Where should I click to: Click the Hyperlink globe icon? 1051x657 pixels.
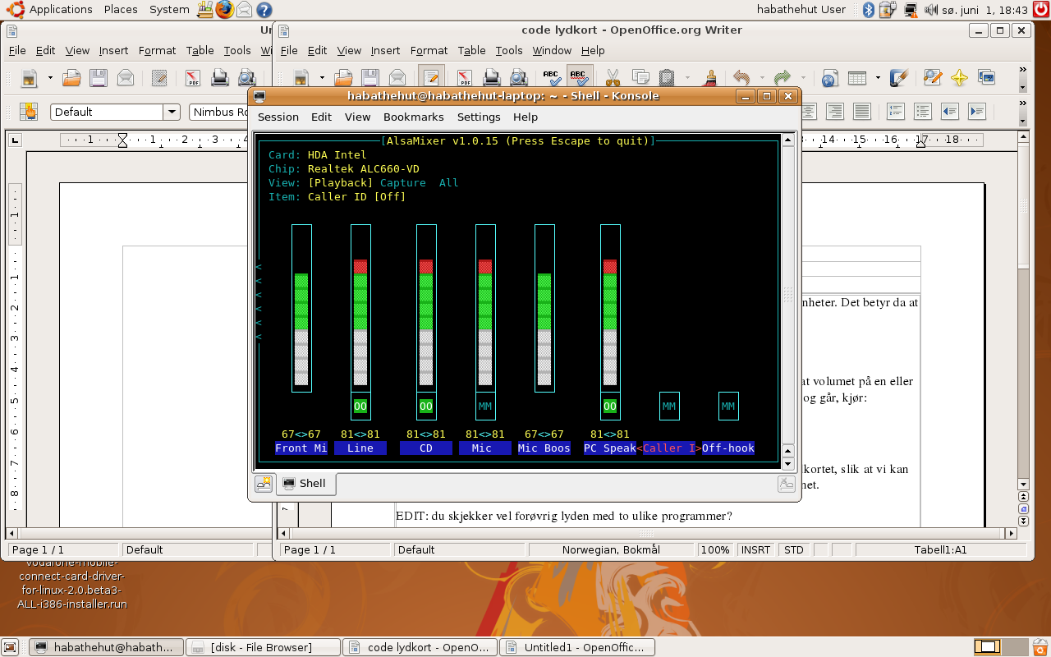point(829,78)
